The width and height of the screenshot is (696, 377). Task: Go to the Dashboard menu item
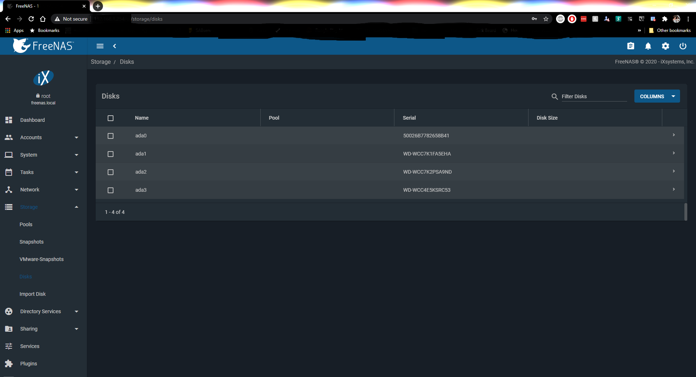point(33,120)
